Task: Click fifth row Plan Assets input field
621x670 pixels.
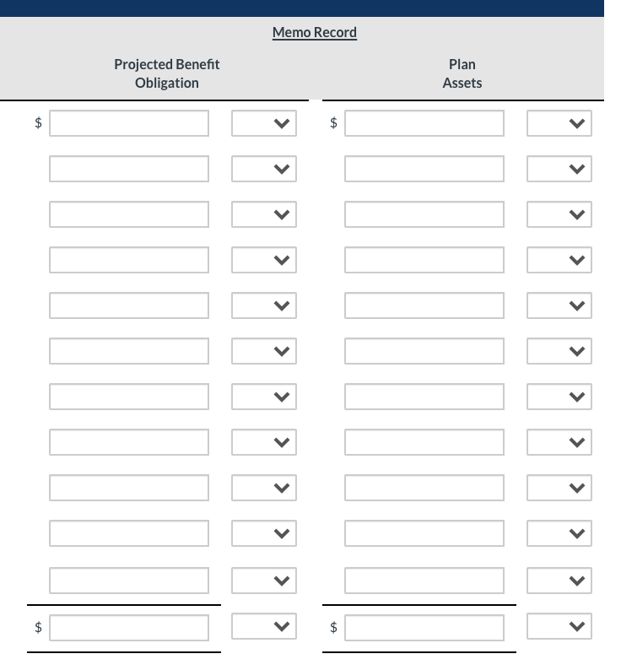Action: click(424, 305)
